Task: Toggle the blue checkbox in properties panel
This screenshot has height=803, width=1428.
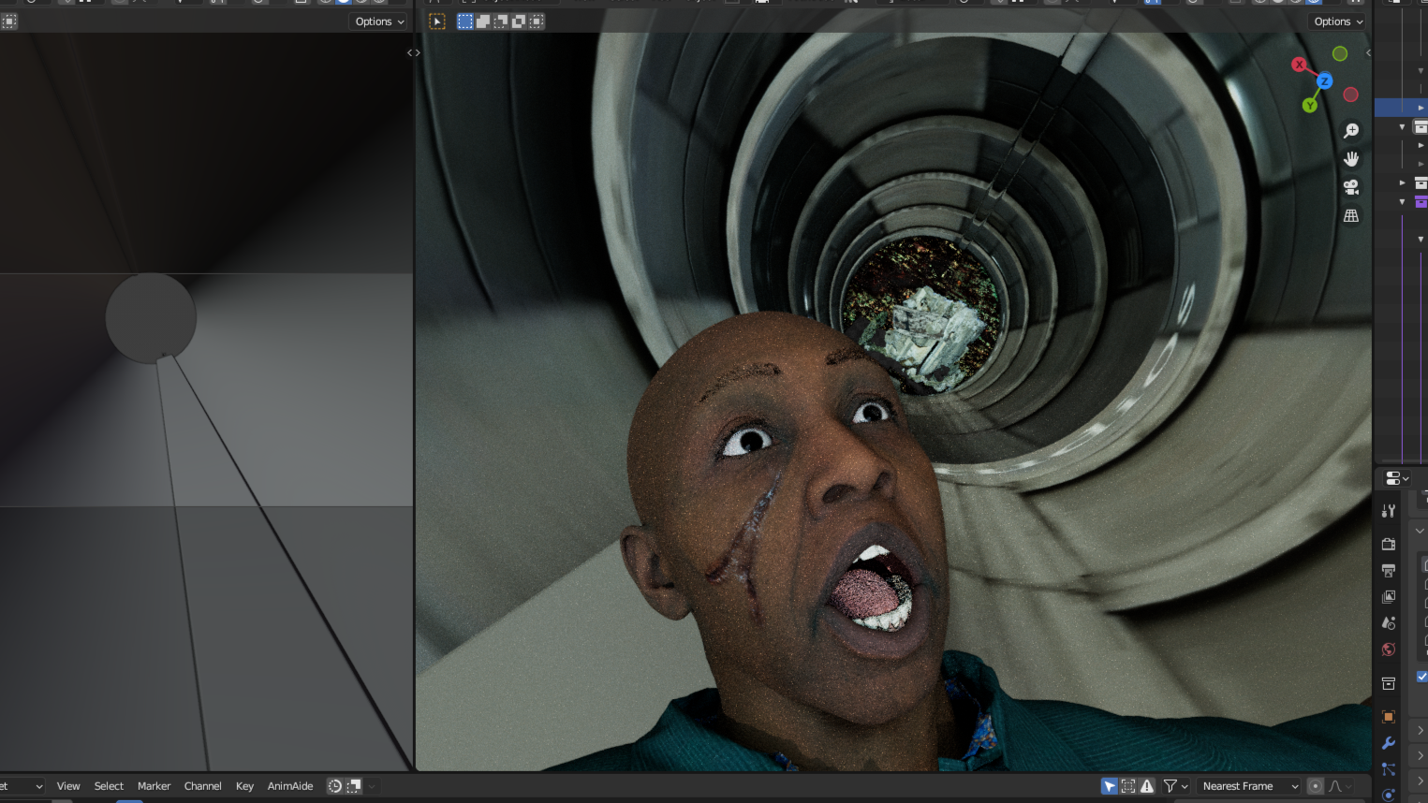Action: click(x=1421, y=676)
